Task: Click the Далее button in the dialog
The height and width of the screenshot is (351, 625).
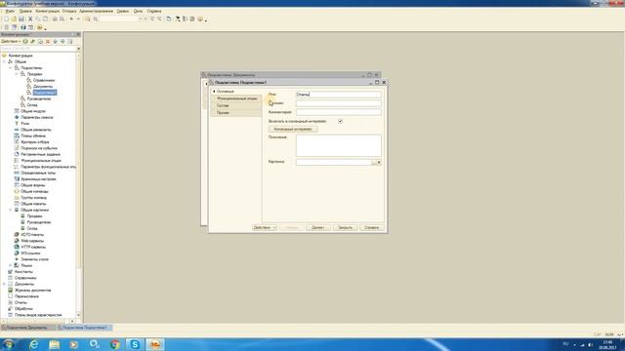Action: click(x=318, y=227)
